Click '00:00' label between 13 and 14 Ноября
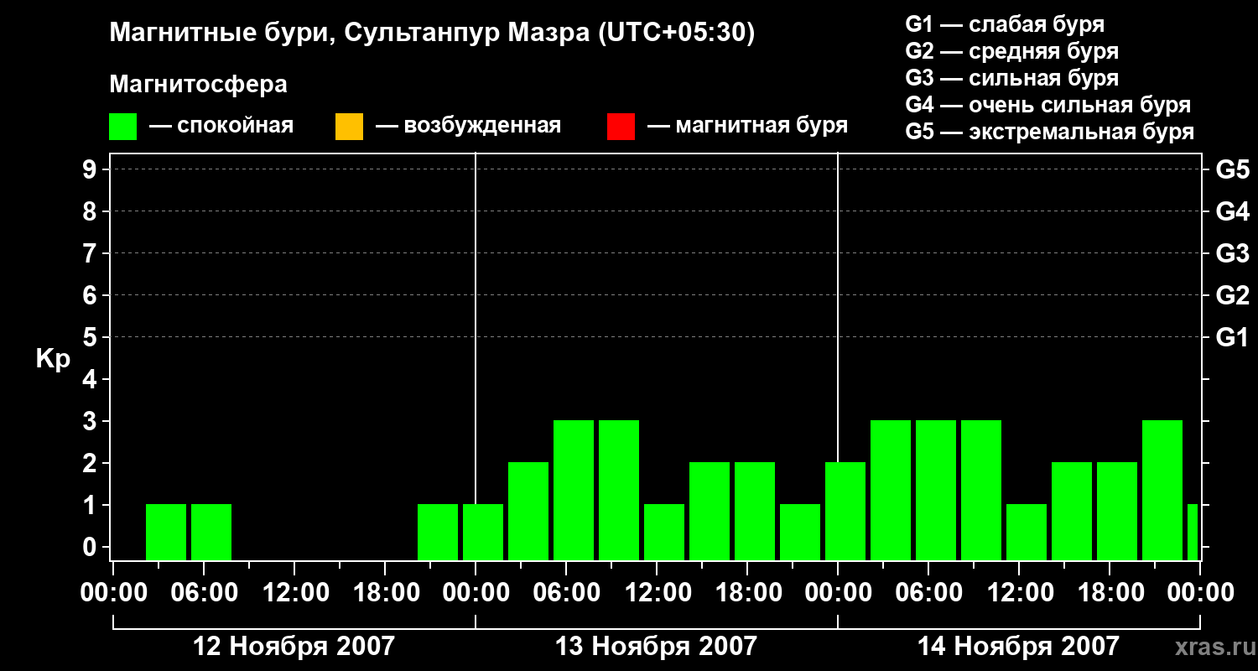This screenshot has height=671, width=1258. click(838, 593)
